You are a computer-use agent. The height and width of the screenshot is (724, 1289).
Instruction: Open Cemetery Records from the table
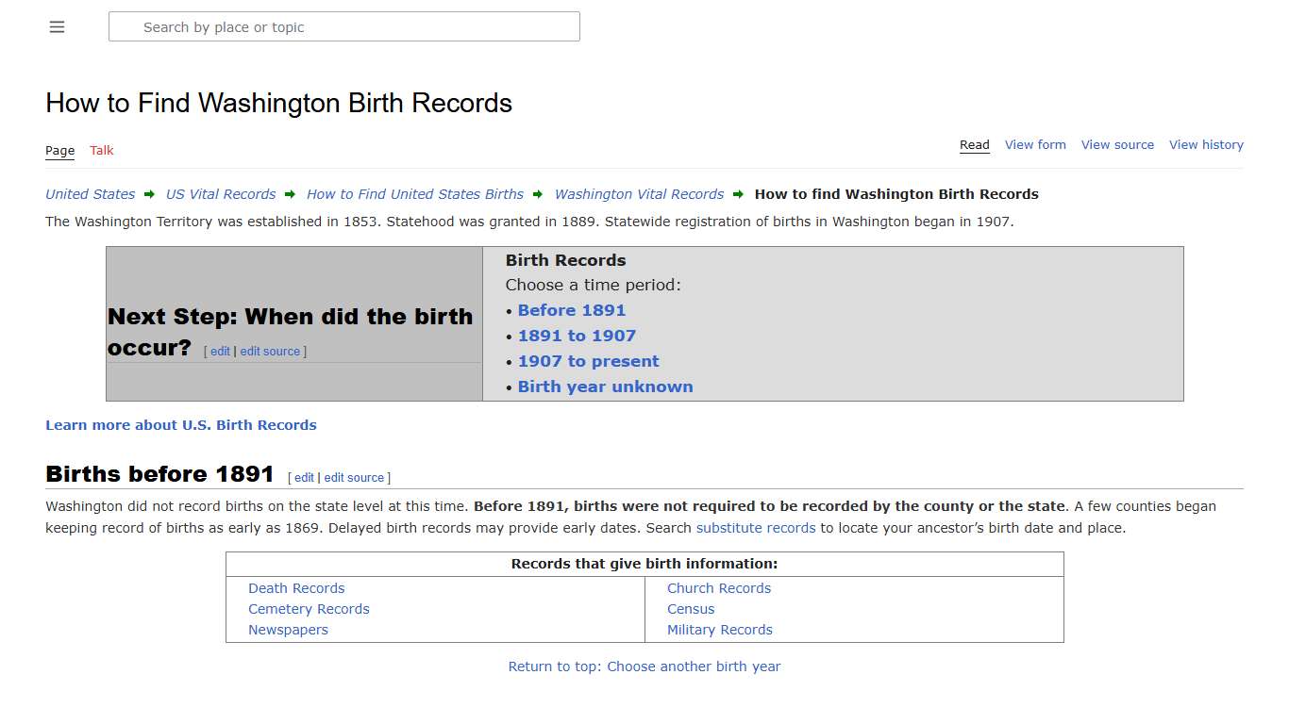309,609
